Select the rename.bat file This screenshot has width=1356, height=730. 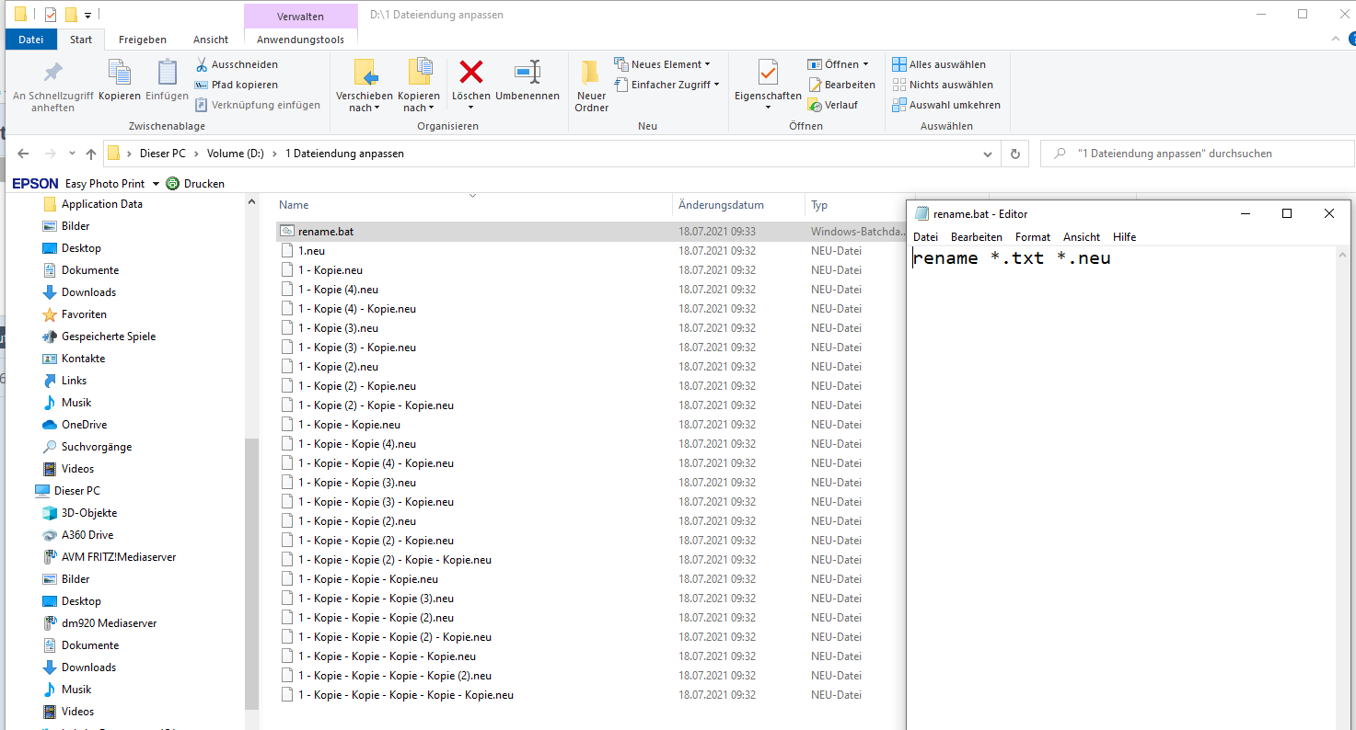point(326,232)
